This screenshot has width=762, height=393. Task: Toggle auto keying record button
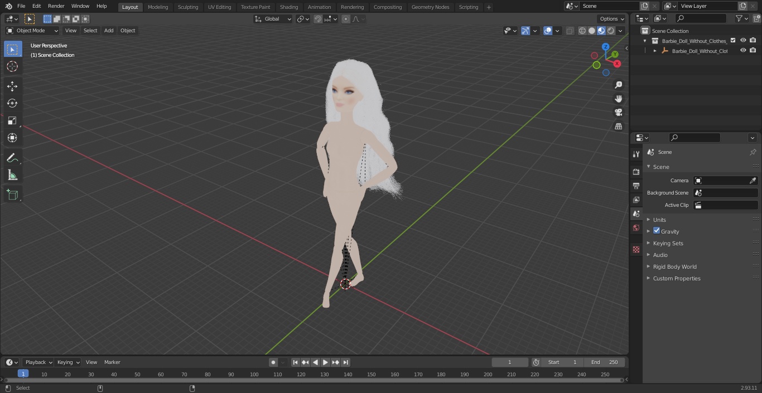click(x=273, y=362)
